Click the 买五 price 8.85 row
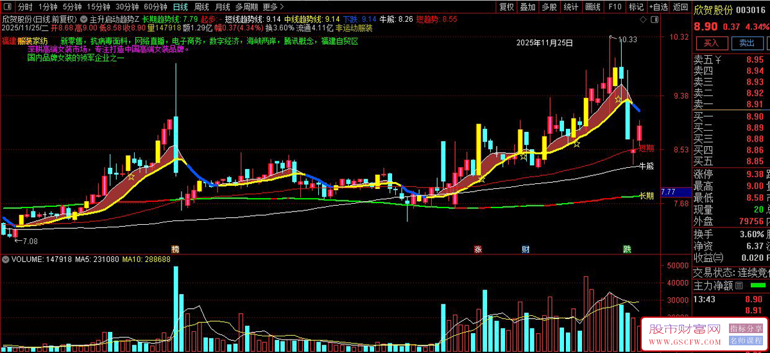Image resolution: width=770 pixels, height=353 pixels. point(732,161)
